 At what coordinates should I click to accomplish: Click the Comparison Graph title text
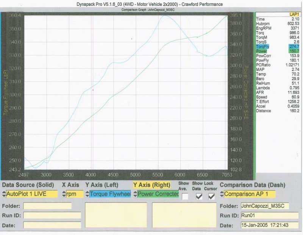point(148,10)
